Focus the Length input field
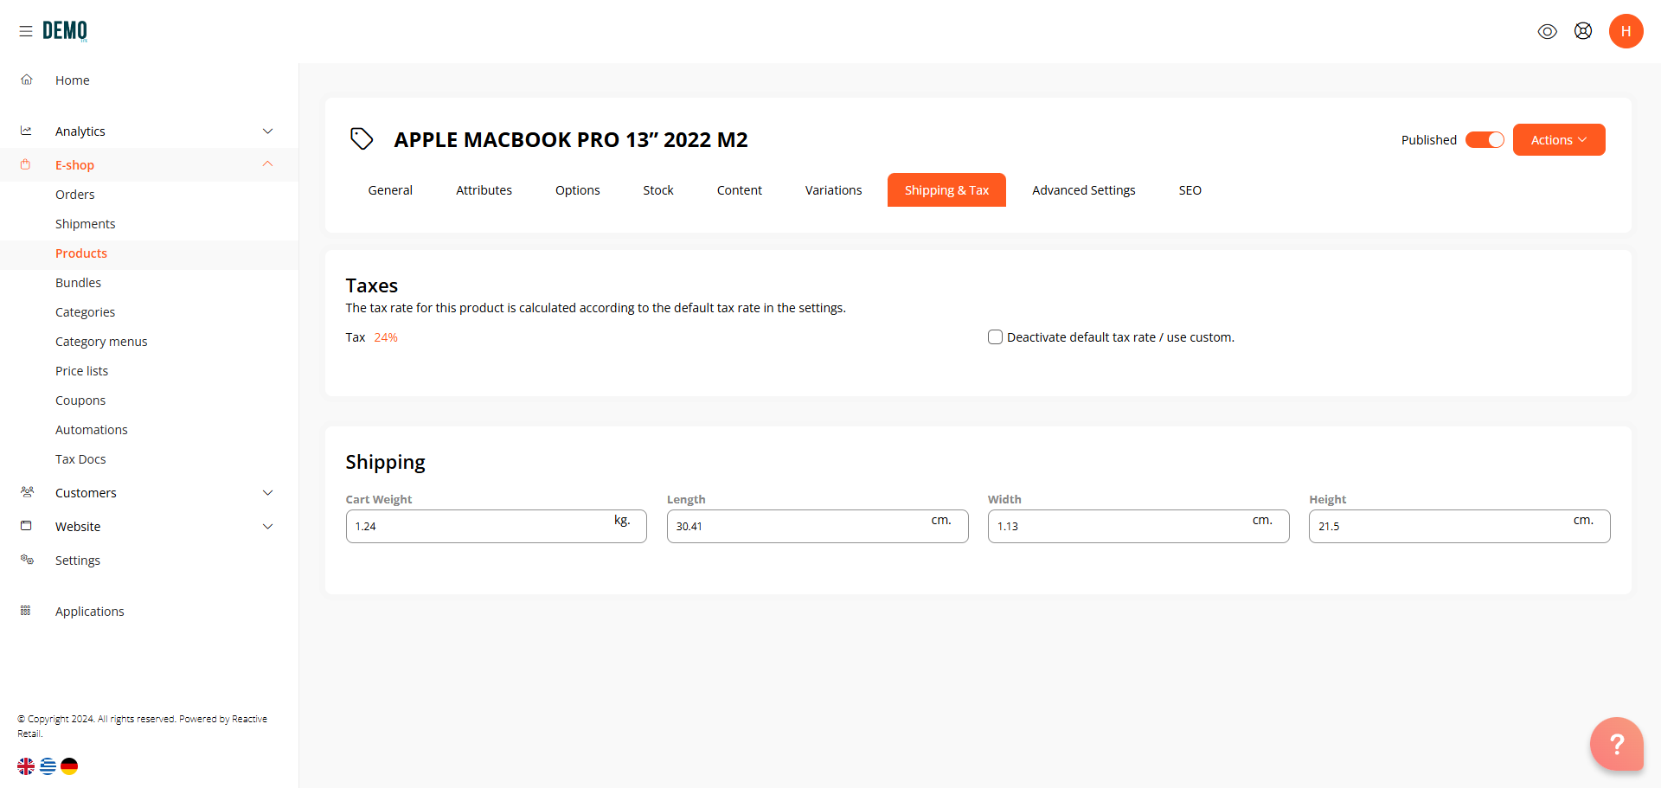The height and width of the screenshot is (788, 1661). 818,526
